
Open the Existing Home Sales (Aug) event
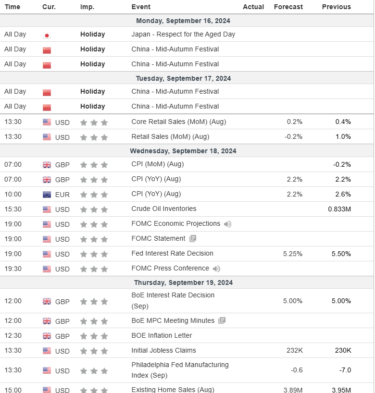click(173, 390)
